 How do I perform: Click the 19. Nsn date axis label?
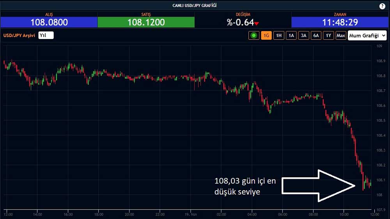(x=191, y=214)
